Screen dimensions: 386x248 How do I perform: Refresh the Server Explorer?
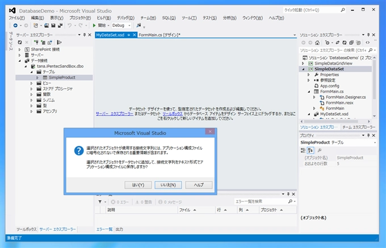tap(20, 43)
